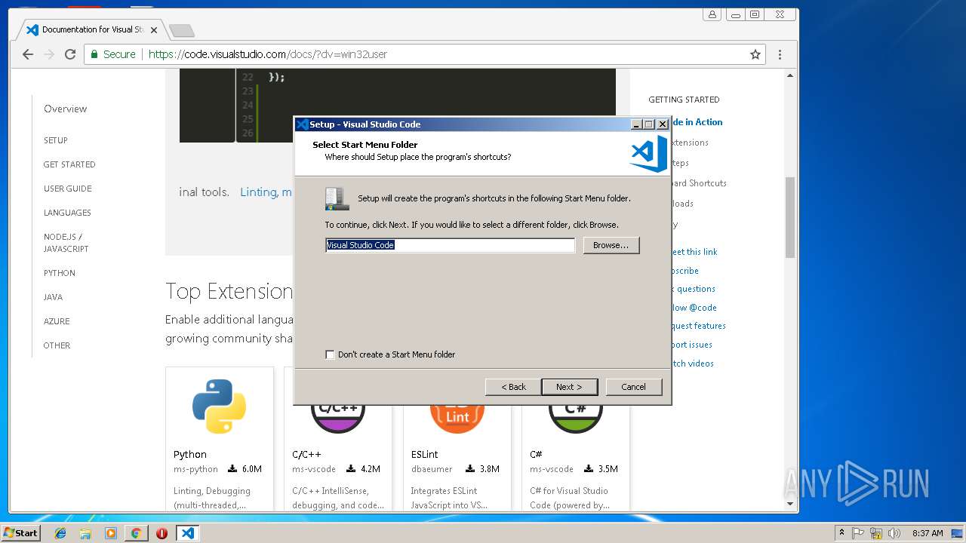Open Windows Explorer from the taskbar

coord(85,533)
